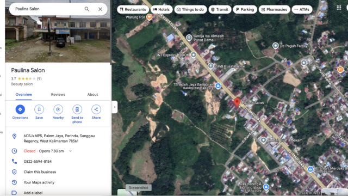Select Gereja Isa Almasih church marker
The height and width of the screenshot is (196, 348).
click(189, 38)
